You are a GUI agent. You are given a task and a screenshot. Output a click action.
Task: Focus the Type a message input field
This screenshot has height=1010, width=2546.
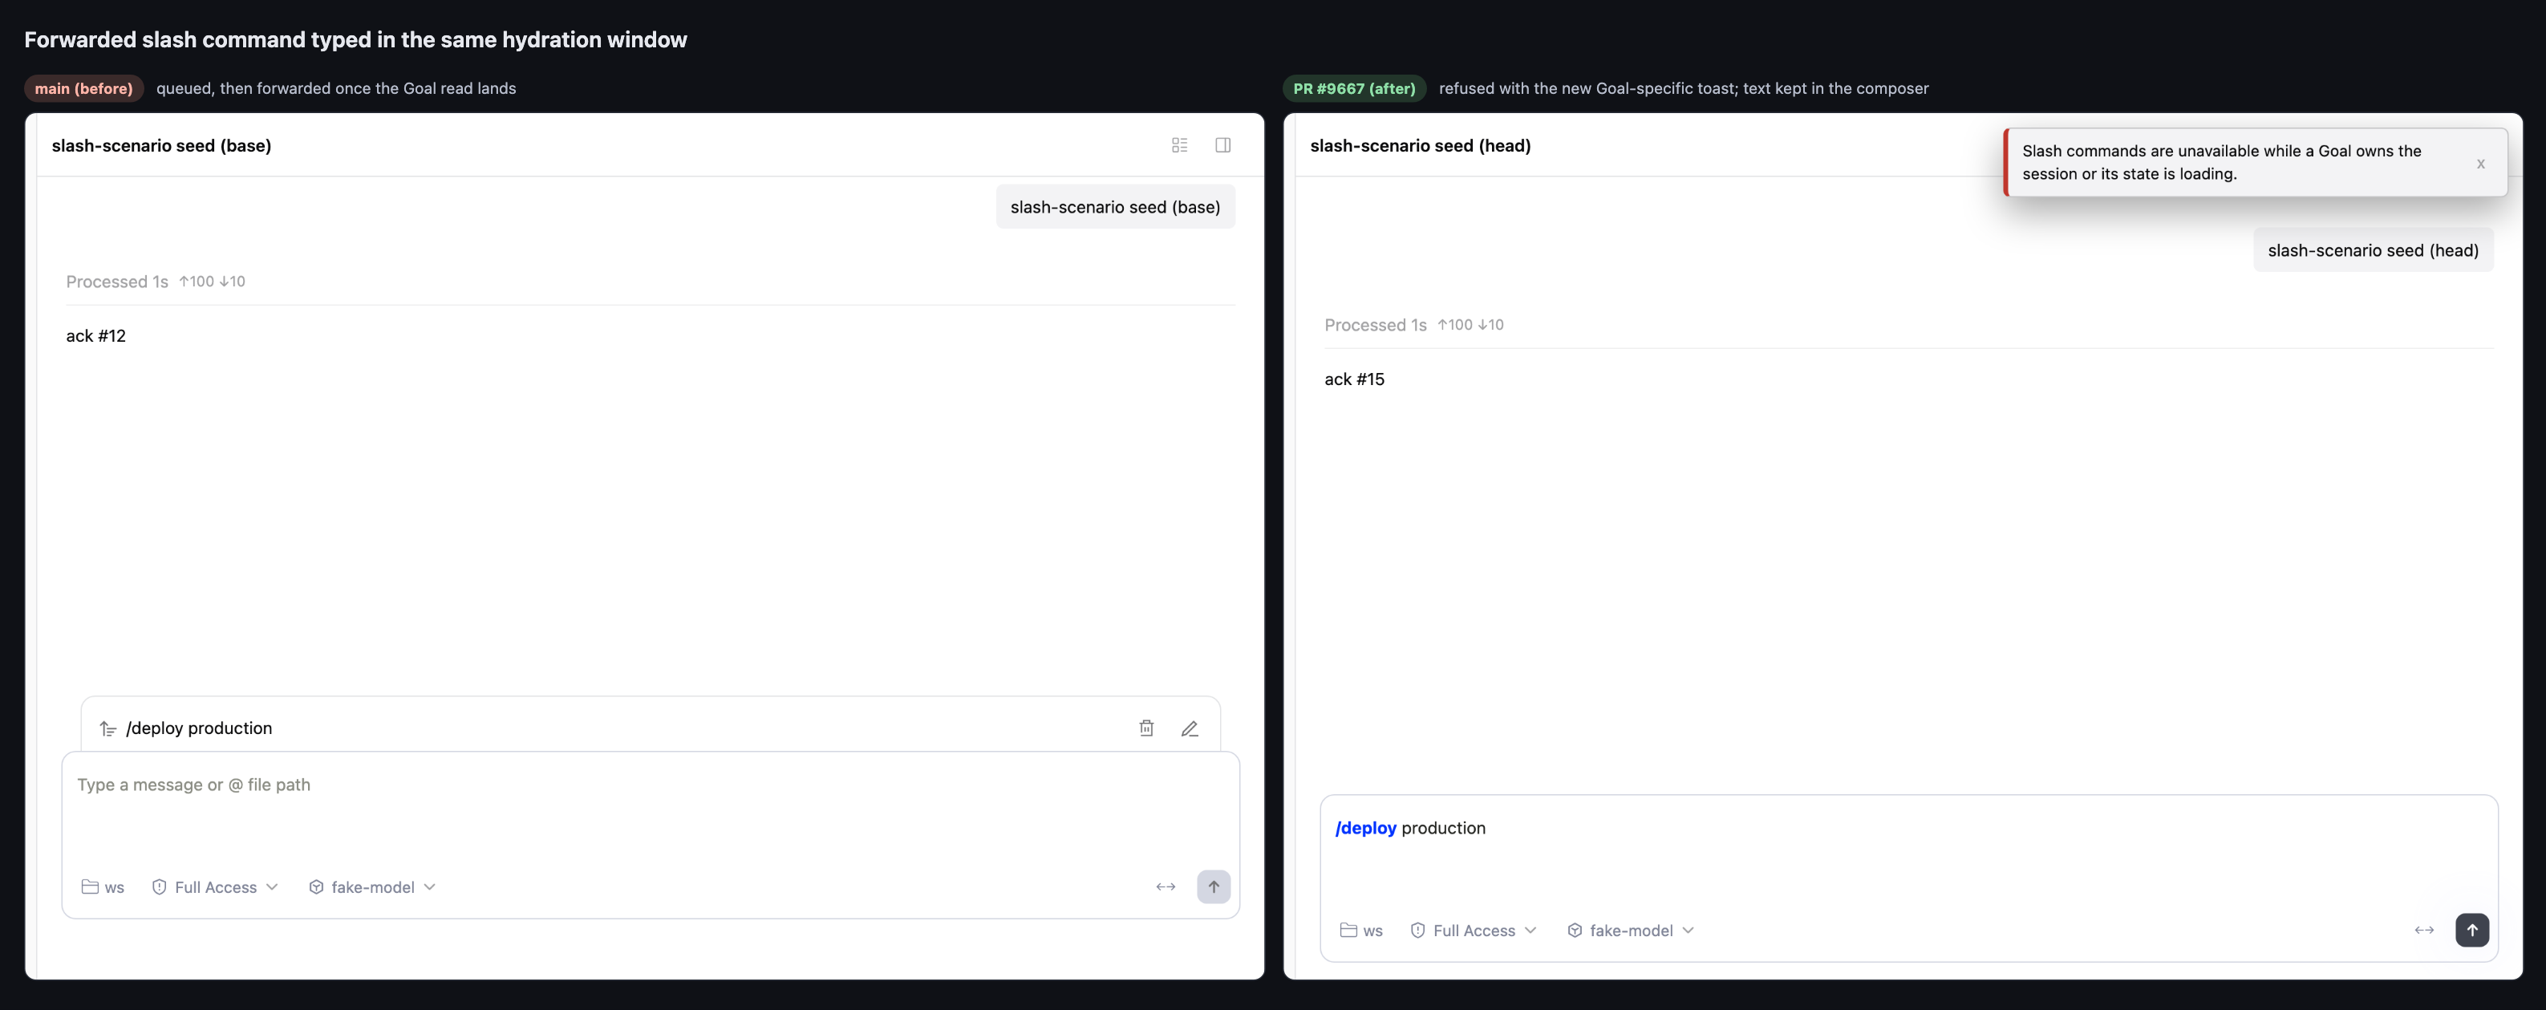click(x=651, y=805)
